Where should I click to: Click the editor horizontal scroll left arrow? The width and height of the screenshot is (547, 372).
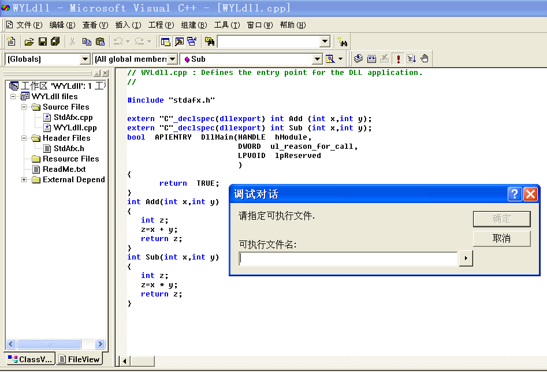tap(125, 361)
